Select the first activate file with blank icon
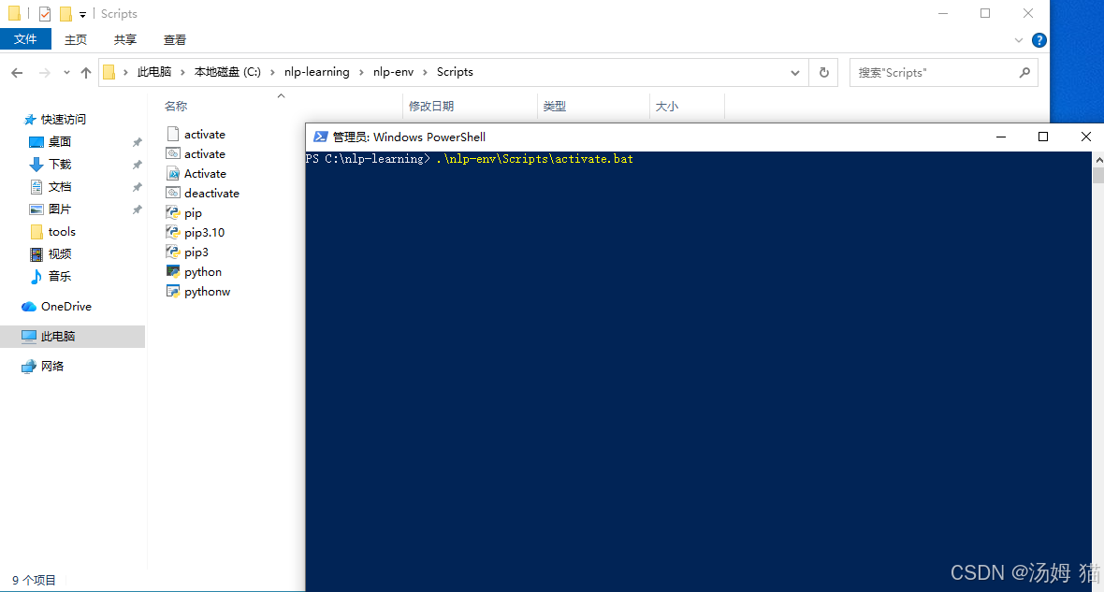 point(196,134)
